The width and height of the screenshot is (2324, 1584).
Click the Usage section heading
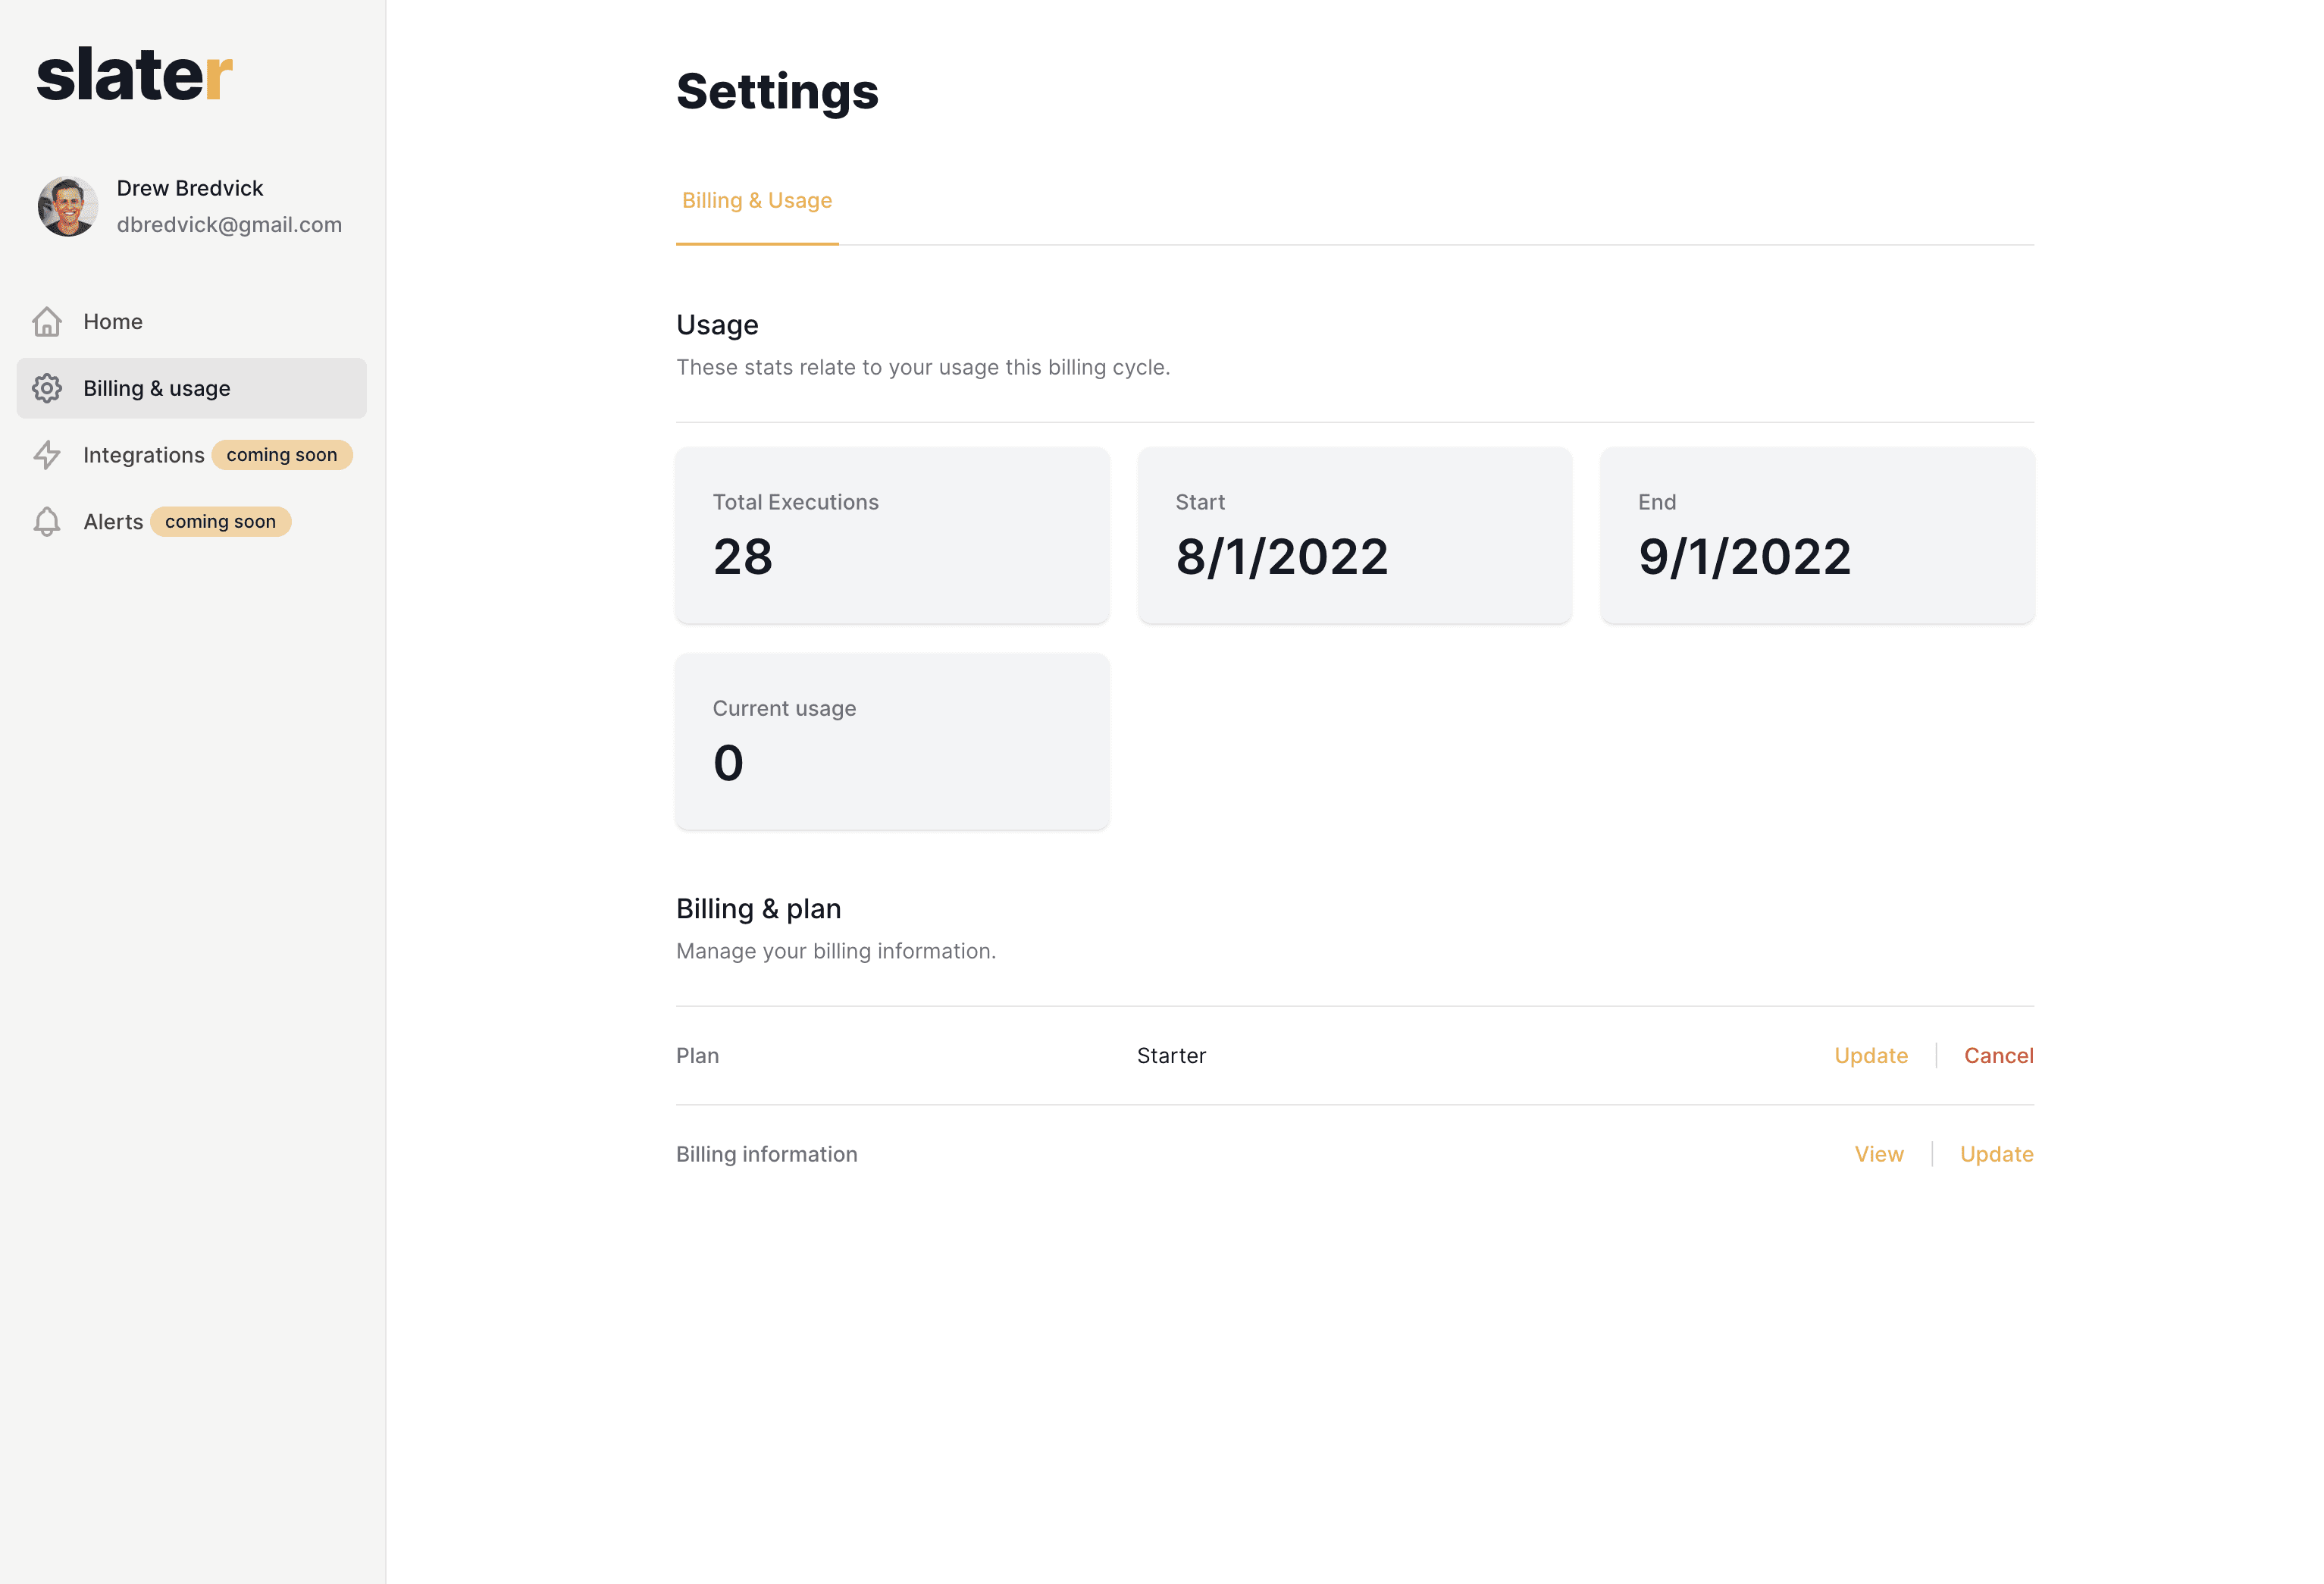[717, 325]
